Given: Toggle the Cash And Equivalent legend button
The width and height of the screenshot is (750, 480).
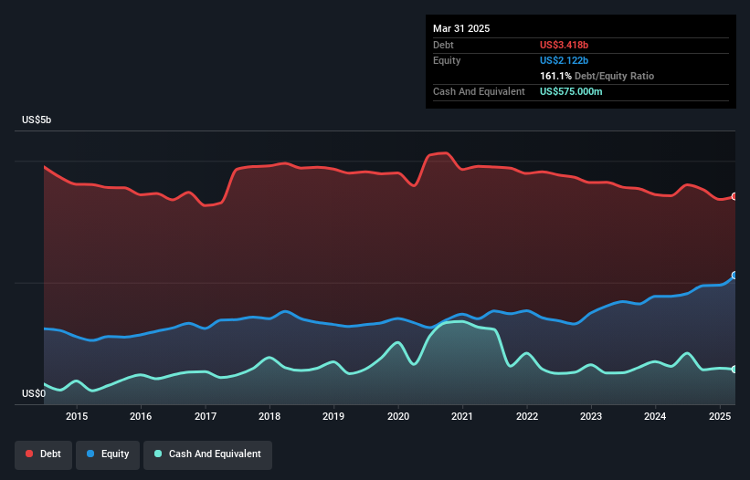Looking at the screenshot, I should point(207,454).
